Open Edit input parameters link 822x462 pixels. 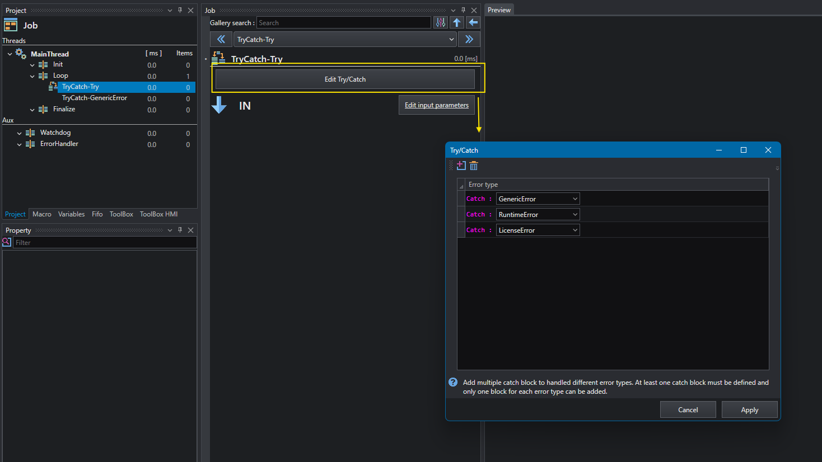coord(437,105)
